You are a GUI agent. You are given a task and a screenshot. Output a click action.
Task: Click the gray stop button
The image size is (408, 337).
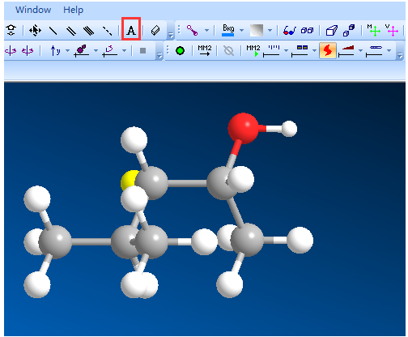(143, 50)
